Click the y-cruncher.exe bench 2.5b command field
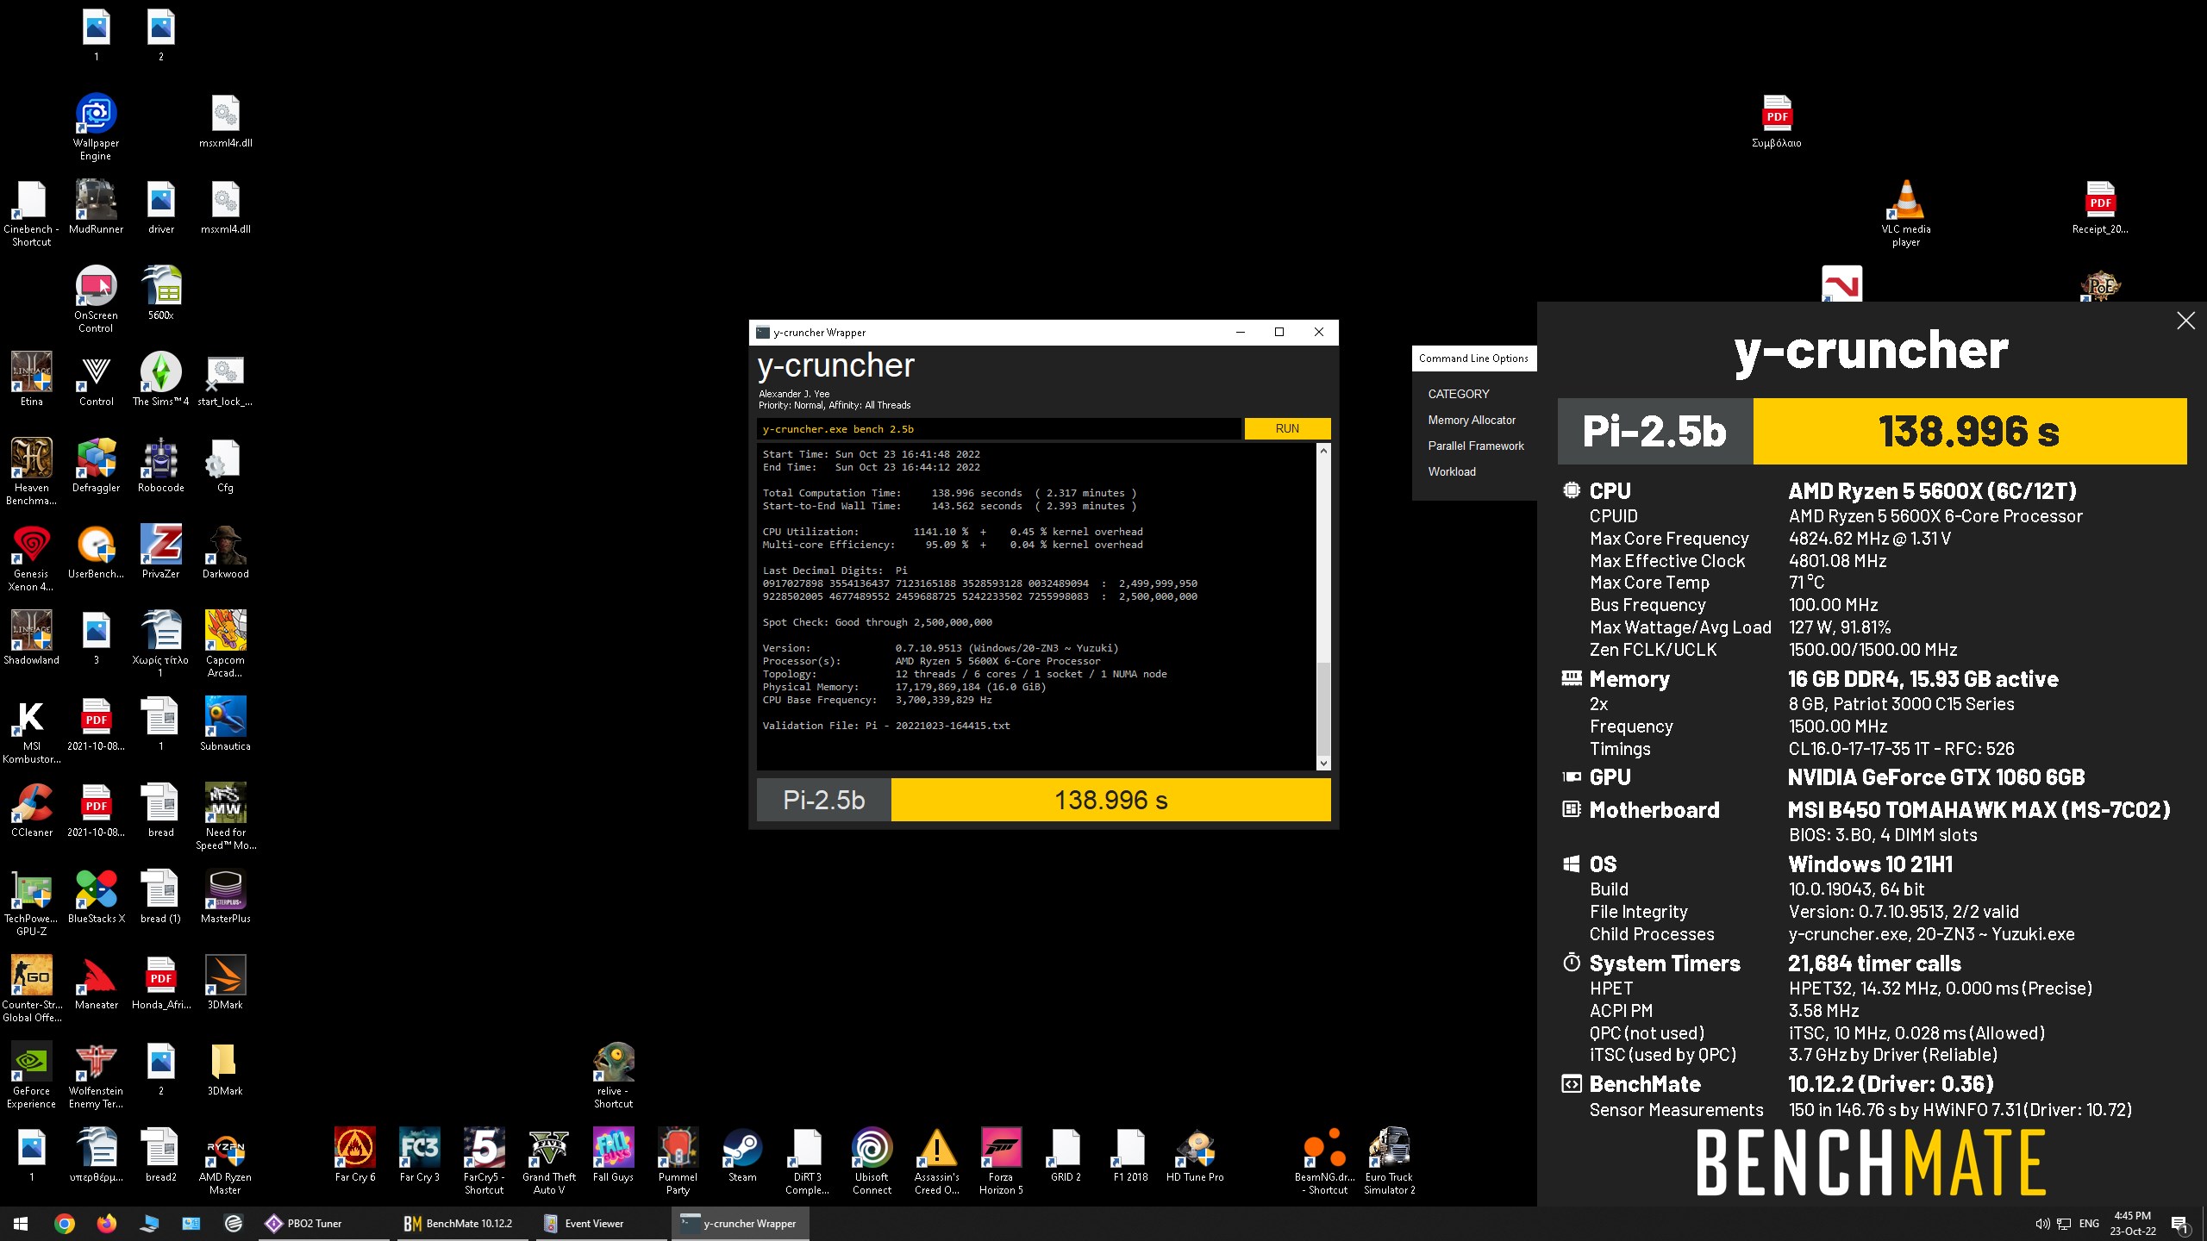Image resolution: width=2207 pixels, height=1241 pixels. (x=999, y=428)
